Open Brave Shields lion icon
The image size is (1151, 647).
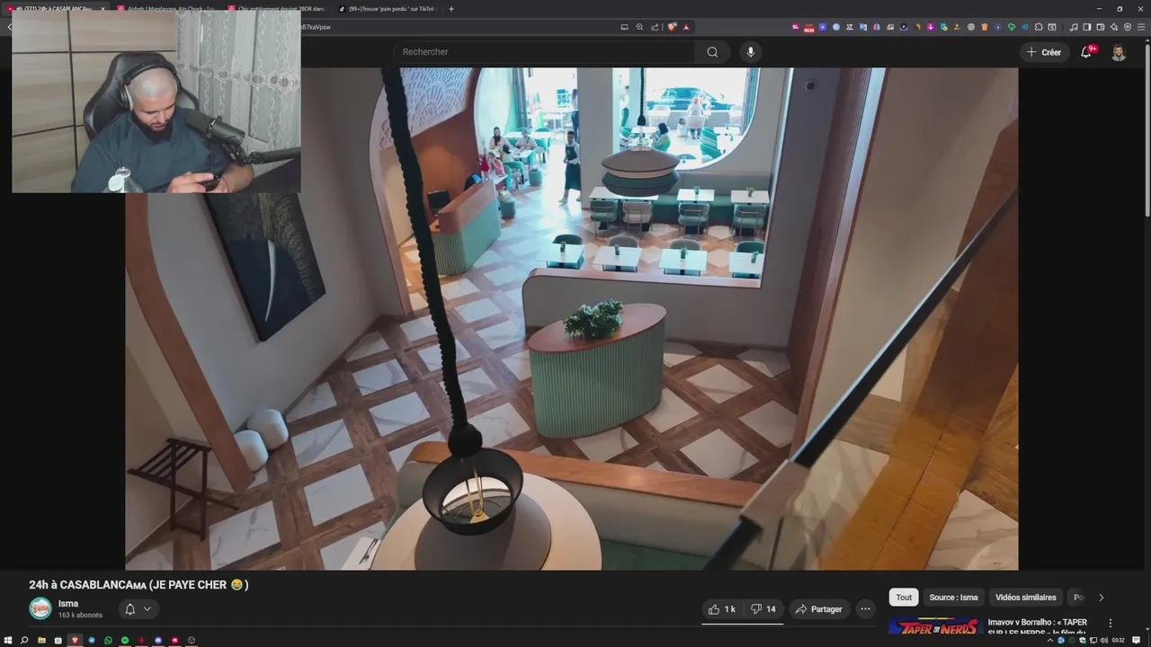[672, 27]
